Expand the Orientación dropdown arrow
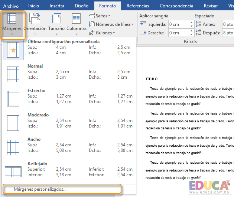 coord(35,34)
